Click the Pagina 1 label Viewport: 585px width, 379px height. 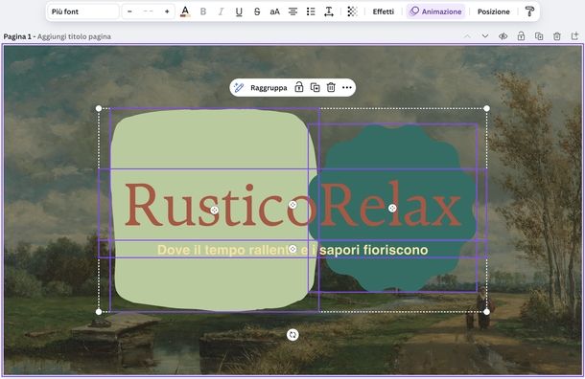click(17, 36)
